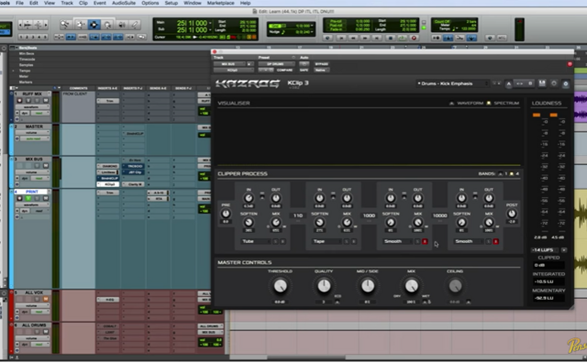Screen dimensions: 587x363
Task: Open KClip preset dropdown Drums - Kick Emphasis
Action: (x=452, y=83)
